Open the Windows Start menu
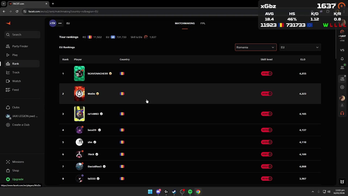 pos(150,192)
